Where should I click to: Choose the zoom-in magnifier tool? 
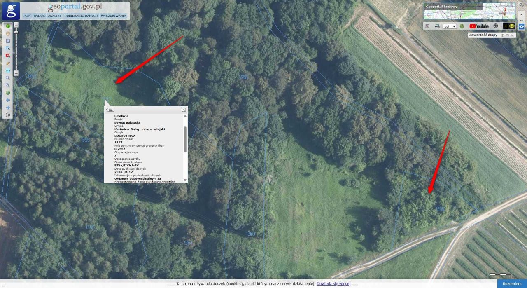click(8, 78)
